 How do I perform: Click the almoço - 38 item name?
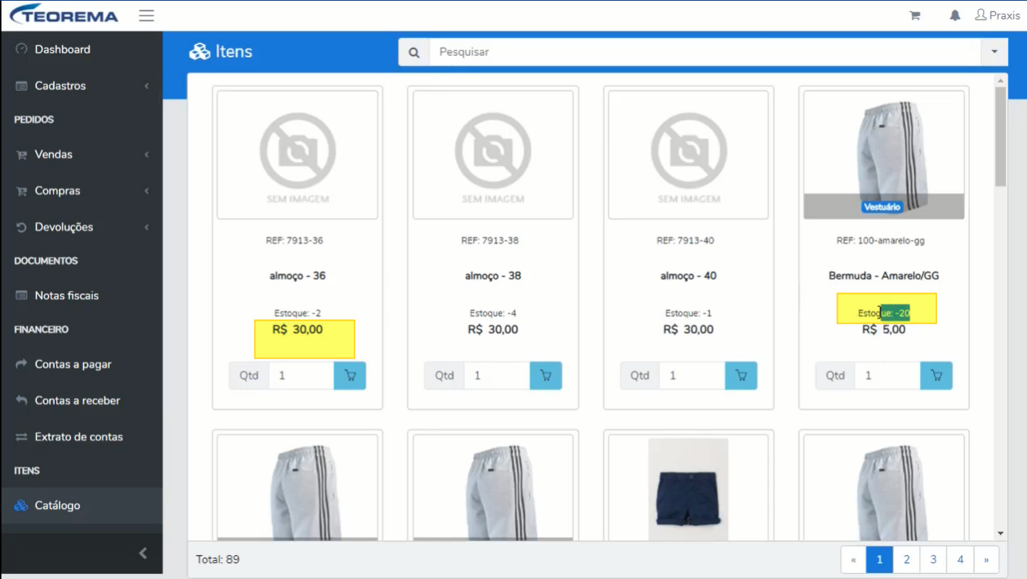493,276
